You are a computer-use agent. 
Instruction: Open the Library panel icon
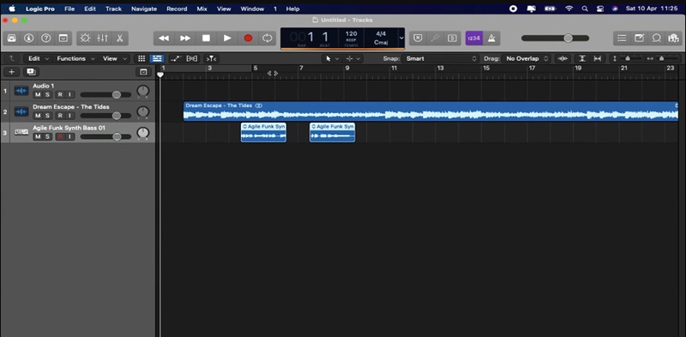12,39
